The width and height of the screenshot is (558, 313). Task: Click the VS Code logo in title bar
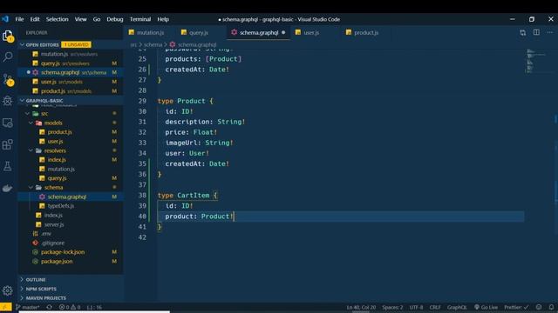tap(5, 19)
